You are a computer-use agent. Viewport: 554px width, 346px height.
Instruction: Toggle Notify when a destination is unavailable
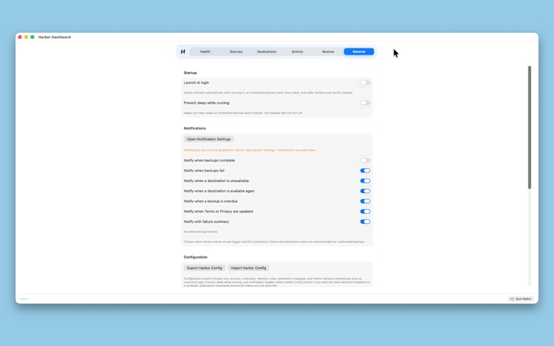point(365,181)
